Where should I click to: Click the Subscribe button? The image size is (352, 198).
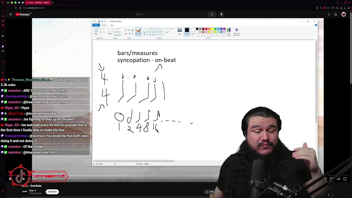52,192
